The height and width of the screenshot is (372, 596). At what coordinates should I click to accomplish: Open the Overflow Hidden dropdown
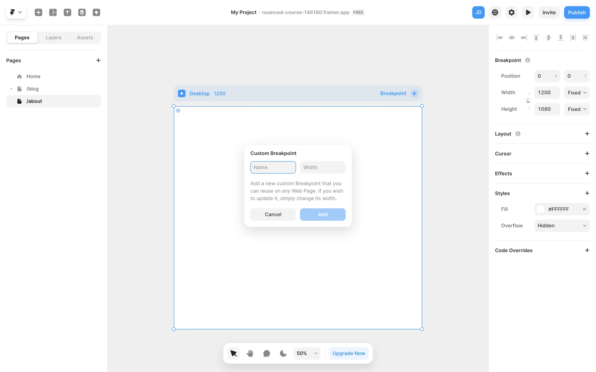[562, 226]
